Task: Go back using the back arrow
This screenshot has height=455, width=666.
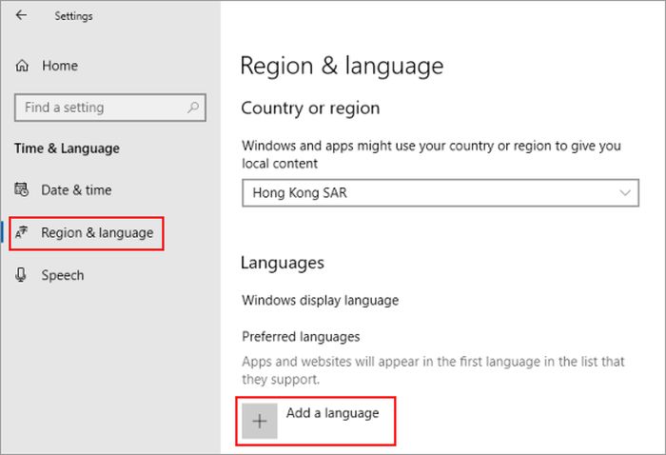Action: point(22,16)
